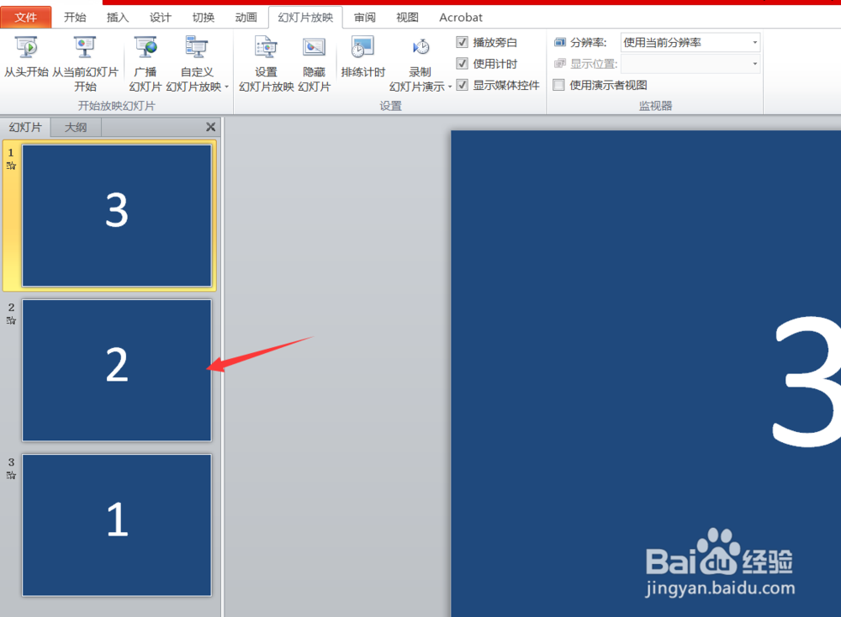This screenshot has width=841, height=617.
Task: Select the 幻灯片 pane tab
Action: [25, 128]
